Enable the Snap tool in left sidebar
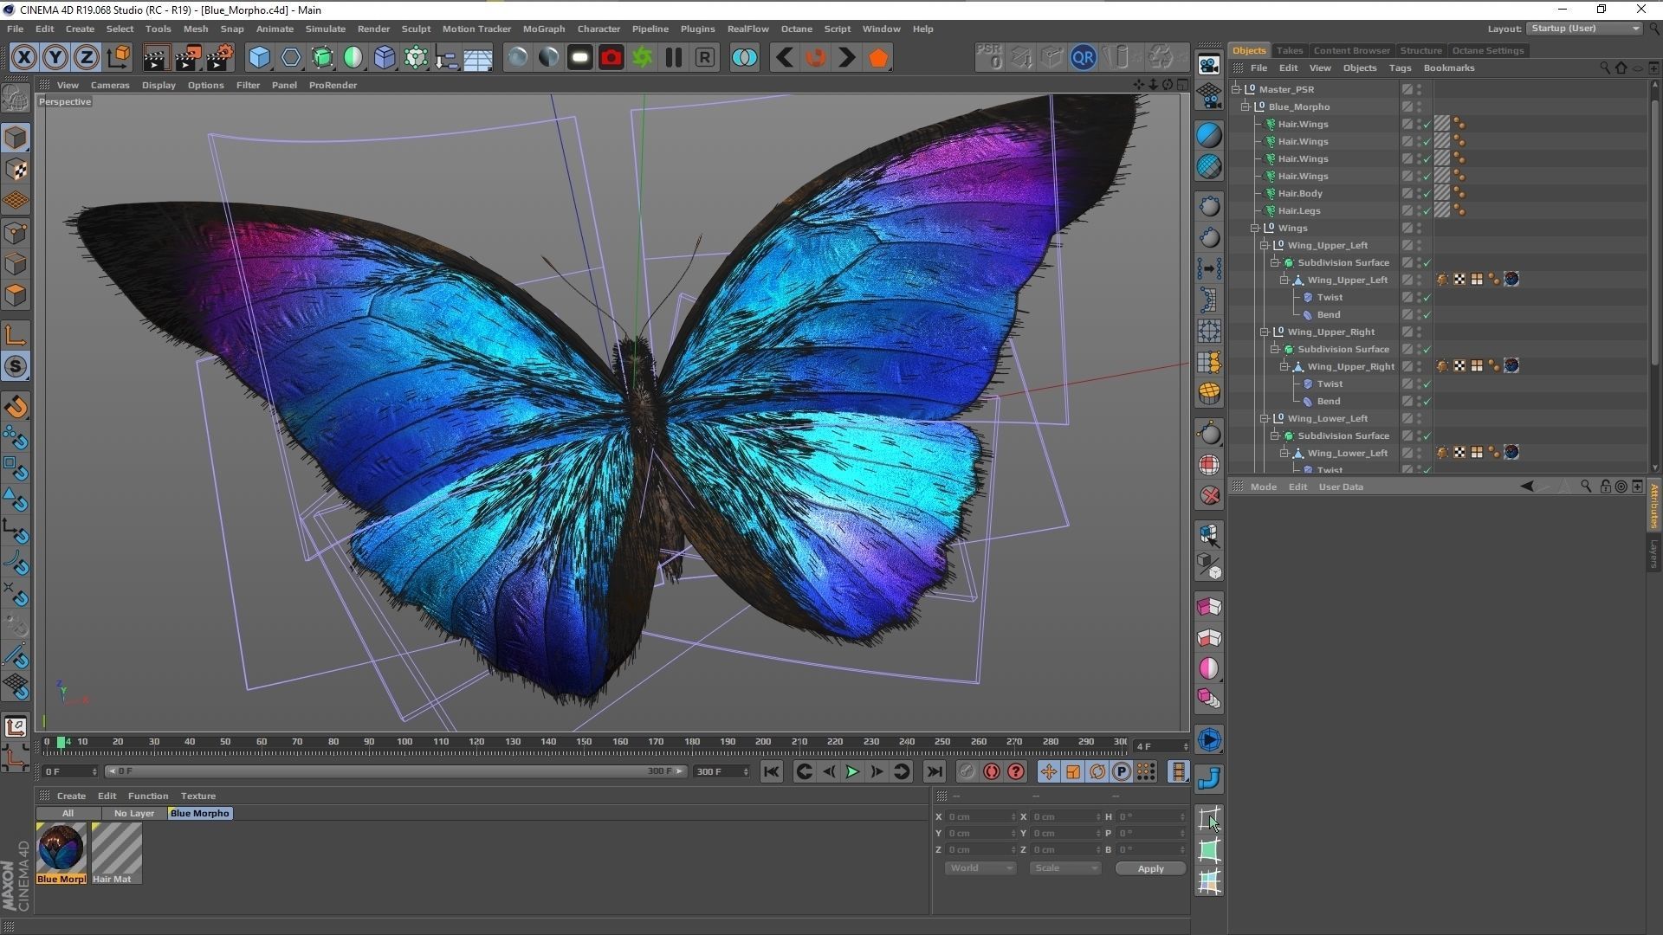This screenshot has height=935, width=1663. click(x=16, y=367)
